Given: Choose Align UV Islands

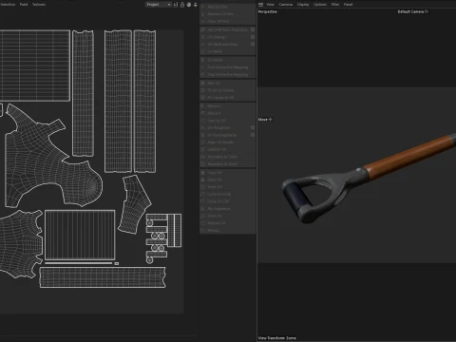Looking at the screenshot, I should (x=228, y=142).
